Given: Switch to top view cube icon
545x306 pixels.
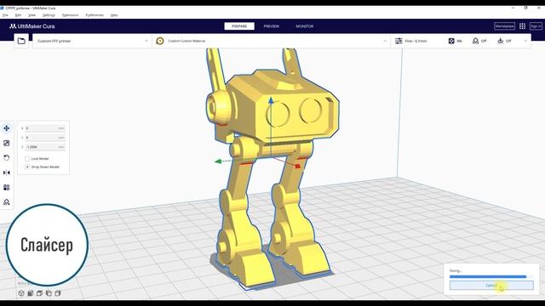Looking at the screenshot, I should click(x=40, y=293).
